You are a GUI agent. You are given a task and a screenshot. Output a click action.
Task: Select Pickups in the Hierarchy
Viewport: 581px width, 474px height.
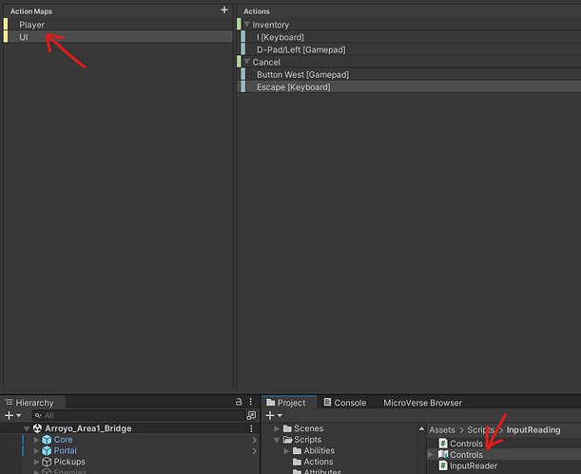69,462
